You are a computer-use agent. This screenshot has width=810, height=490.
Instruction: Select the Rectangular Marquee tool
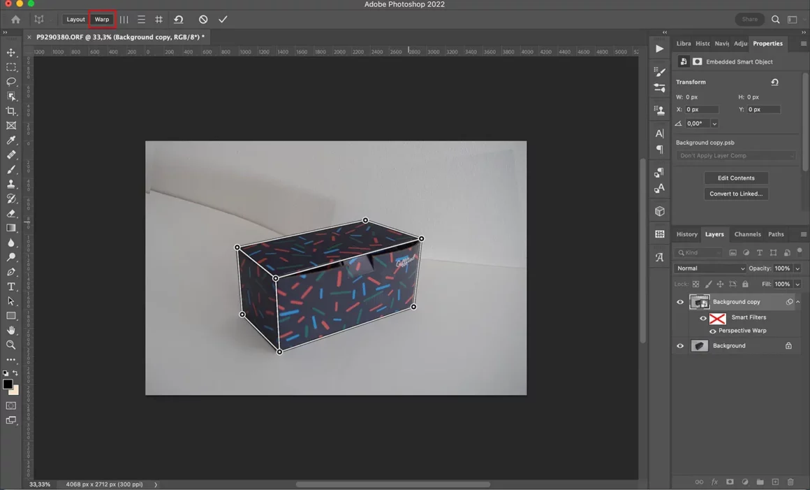11,67
